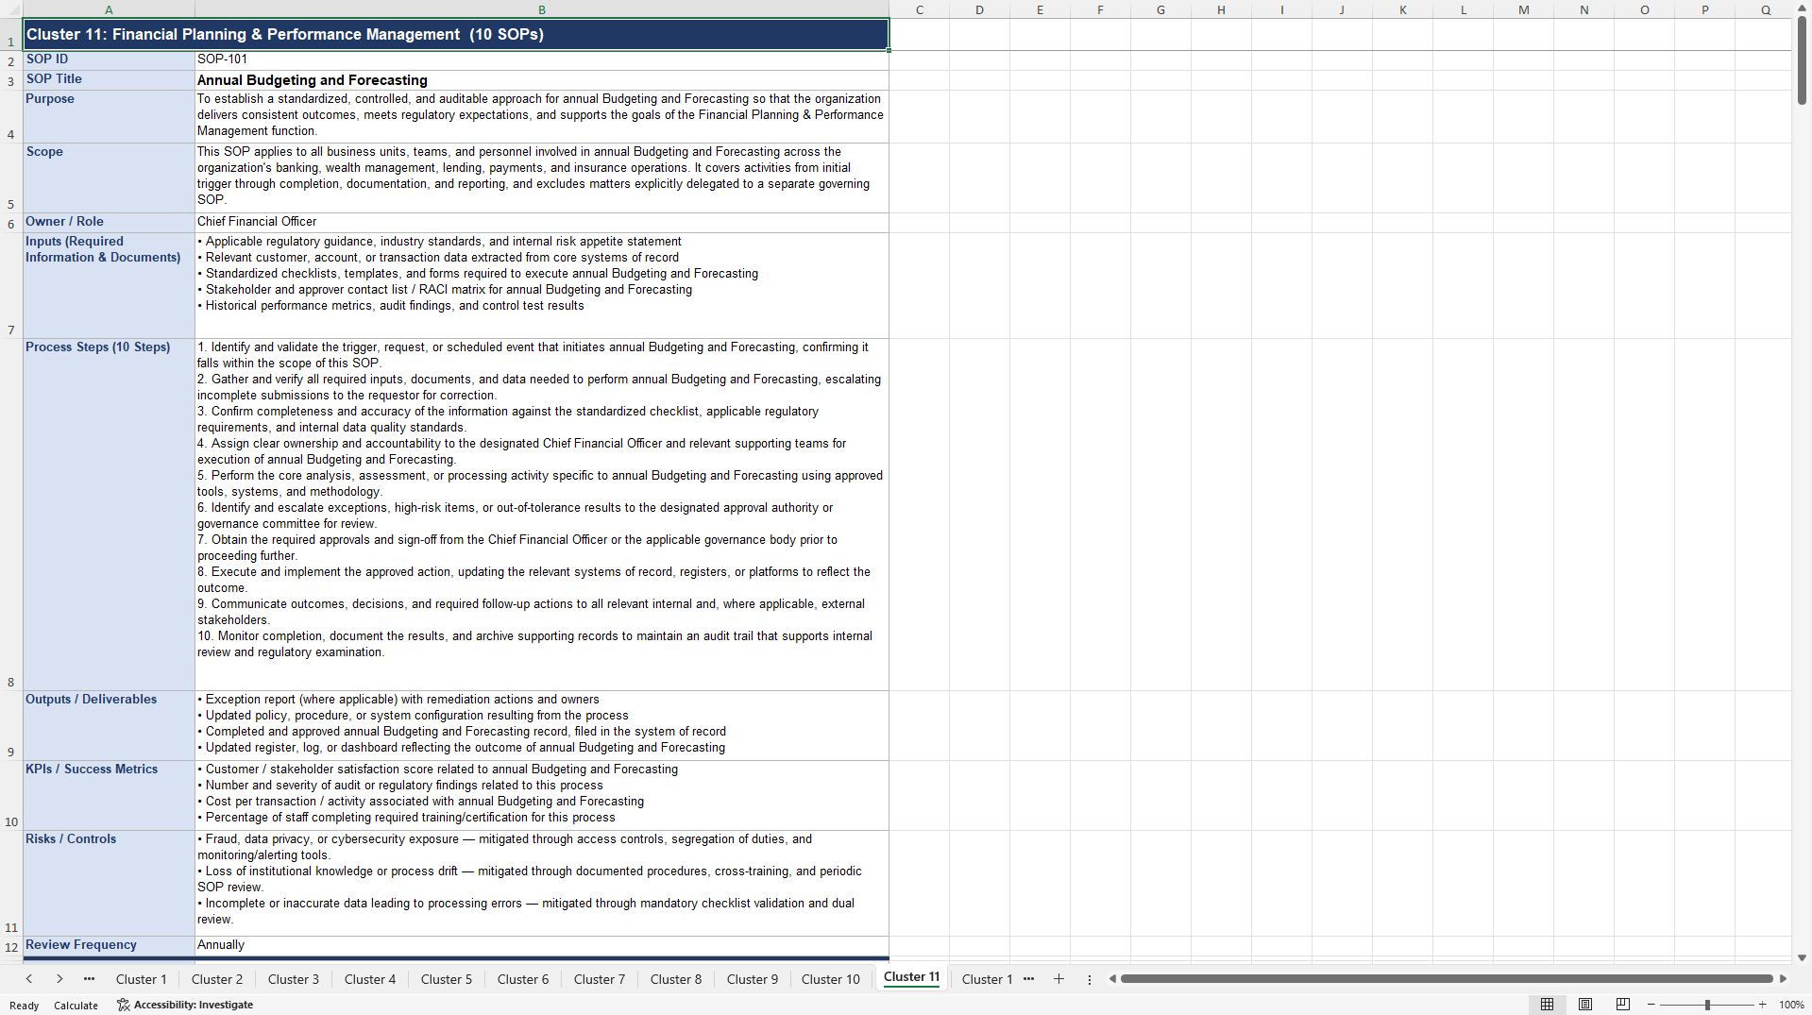Select row 1 header

point(11,34)
